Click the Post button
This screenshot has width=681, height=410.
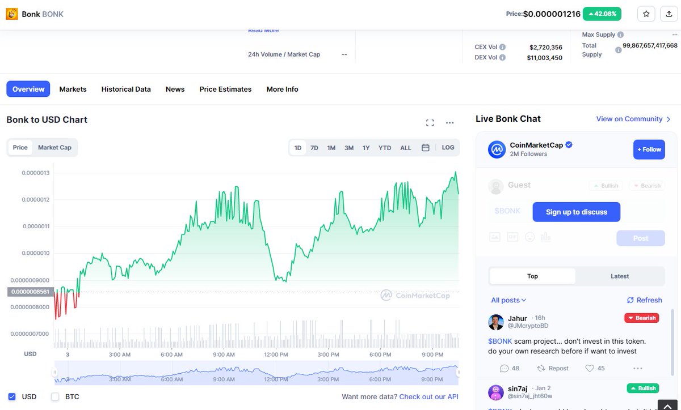pyautogui.click(x=641, y=238)
